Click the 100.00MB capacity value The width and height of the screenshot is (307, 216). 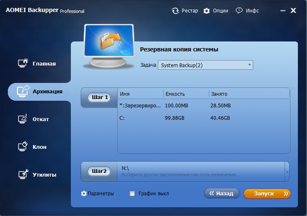(x=176, y=106)
